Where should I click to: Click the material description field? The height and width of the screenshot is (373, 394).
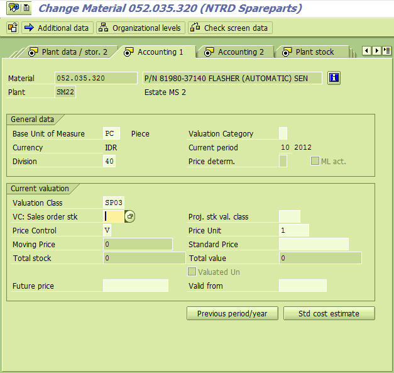tap(232, 78)
